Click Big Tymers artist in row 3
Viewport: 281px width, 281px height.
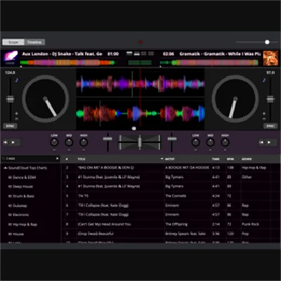[x=174, y=177]
